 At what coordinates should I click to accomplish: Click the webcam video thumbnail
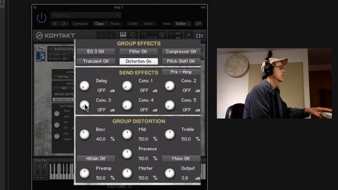[x=274, y=83]
